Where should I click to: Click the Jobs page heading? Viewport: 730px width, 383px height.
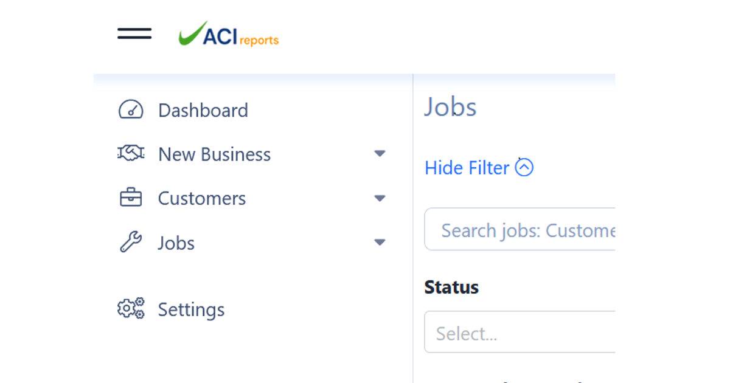(450, 107)
